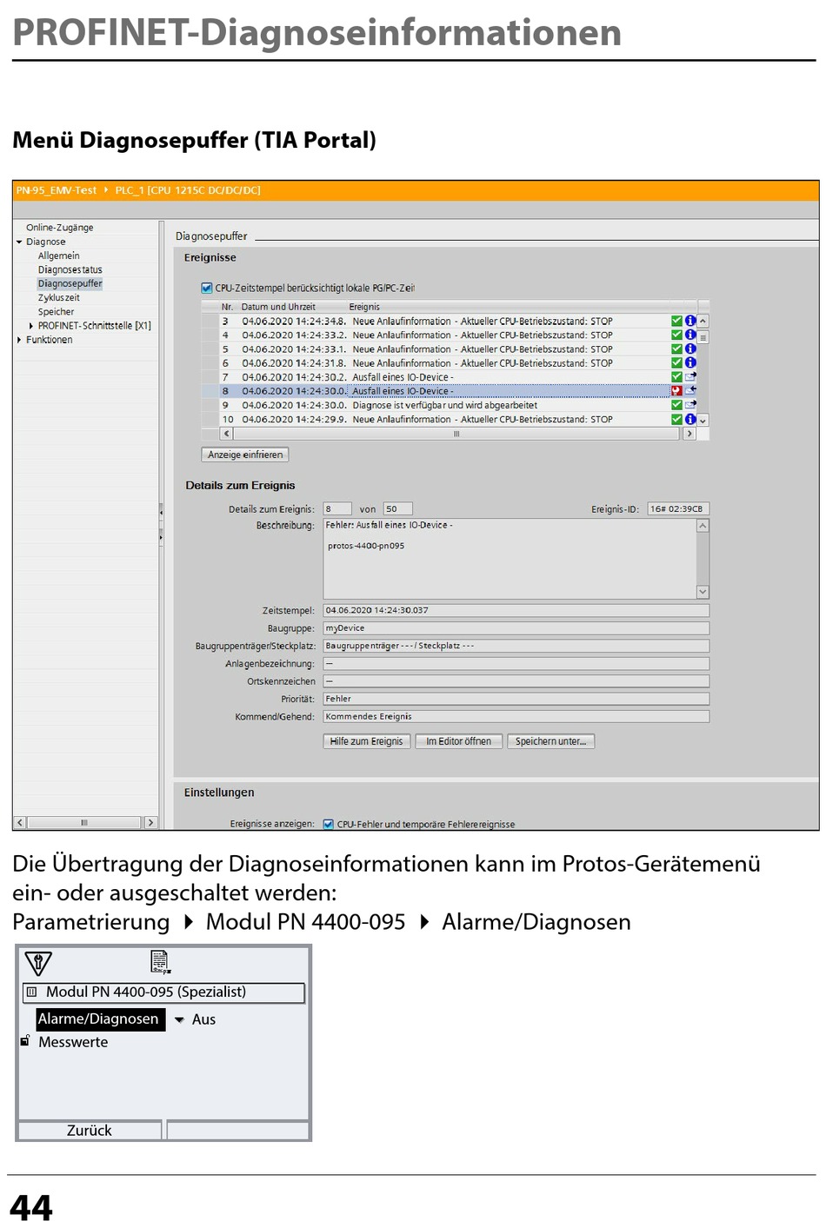Click outgoing event icon for row 7
This screenshot has width=826, height=1221.
tap(690, 377)
